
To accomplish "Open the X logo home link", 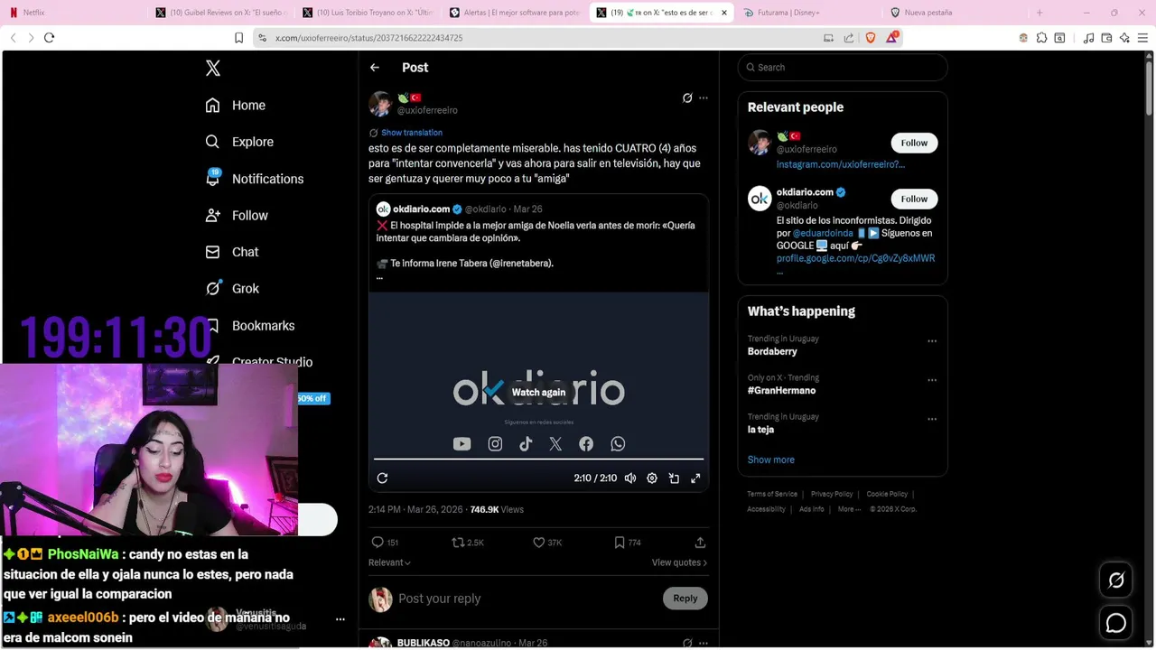I will (212, 68).
